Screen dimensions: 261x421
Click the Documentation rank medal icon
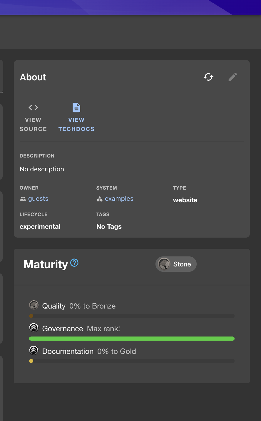tap(34, 350)
